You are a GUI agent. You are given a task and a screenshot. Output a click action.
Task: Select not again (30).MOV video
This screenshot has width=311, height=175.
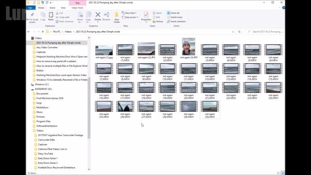pyautogui.click(x=210, y=109)
